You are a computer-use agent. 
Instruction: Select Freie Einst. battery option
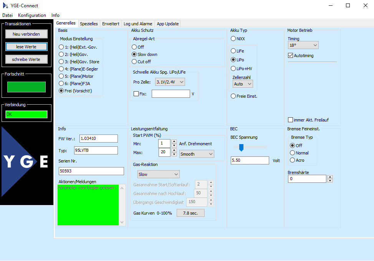pos(244,96)
